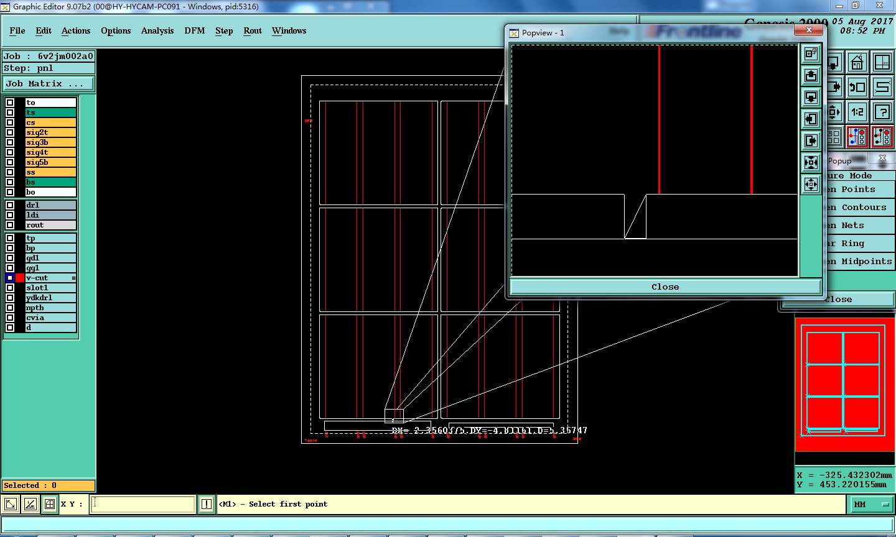The width and height of the screenshot is (896, 537).
Task: Click inside the X Y coordinate input field
Action: pos(143,504)
